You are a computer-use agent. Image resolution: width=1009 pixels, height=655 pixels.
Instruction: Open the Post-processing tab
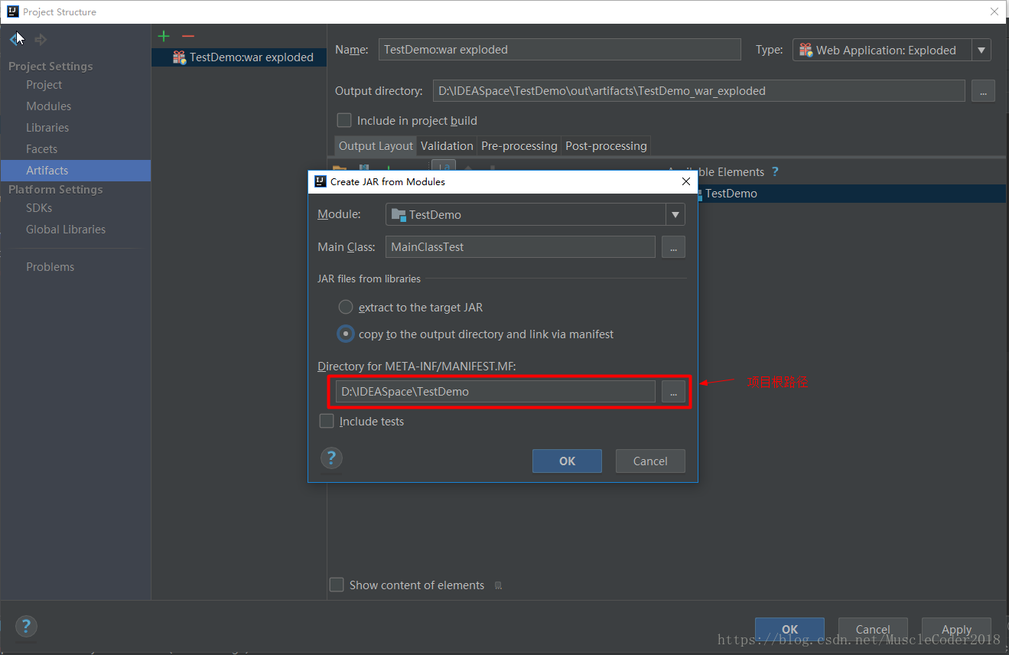pyautogui.click(x=606, y=146)
